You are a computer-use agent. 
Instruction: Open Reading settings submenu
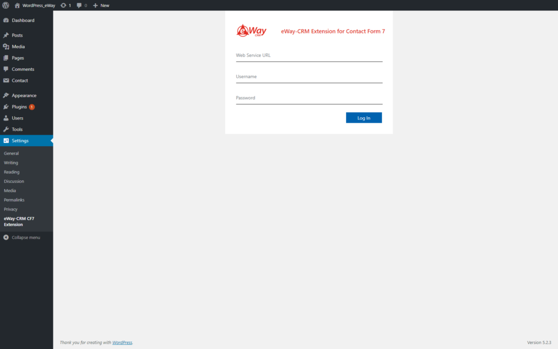click(12, 172)
